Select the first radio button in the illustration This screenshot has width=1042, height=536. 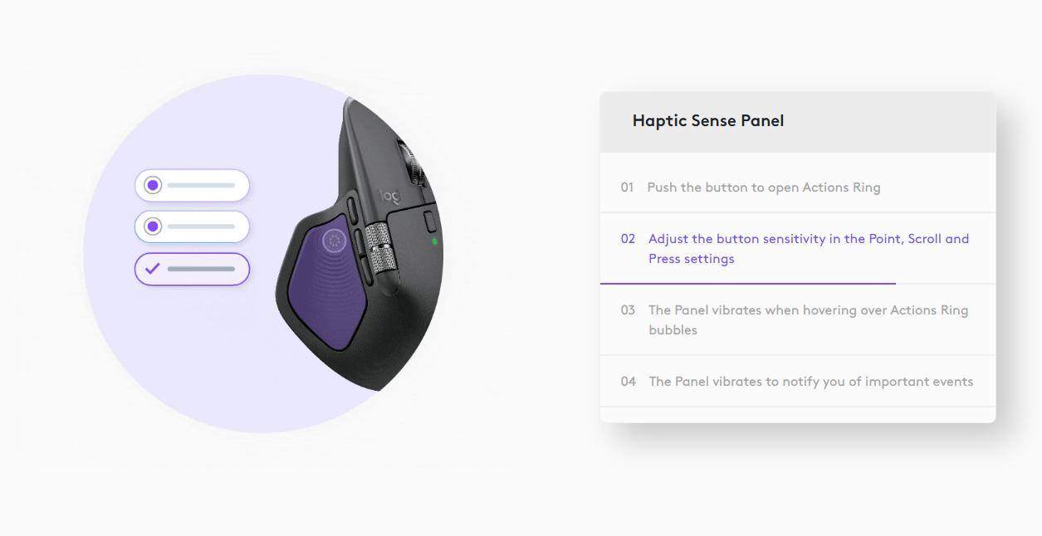(x=153, y=185)
